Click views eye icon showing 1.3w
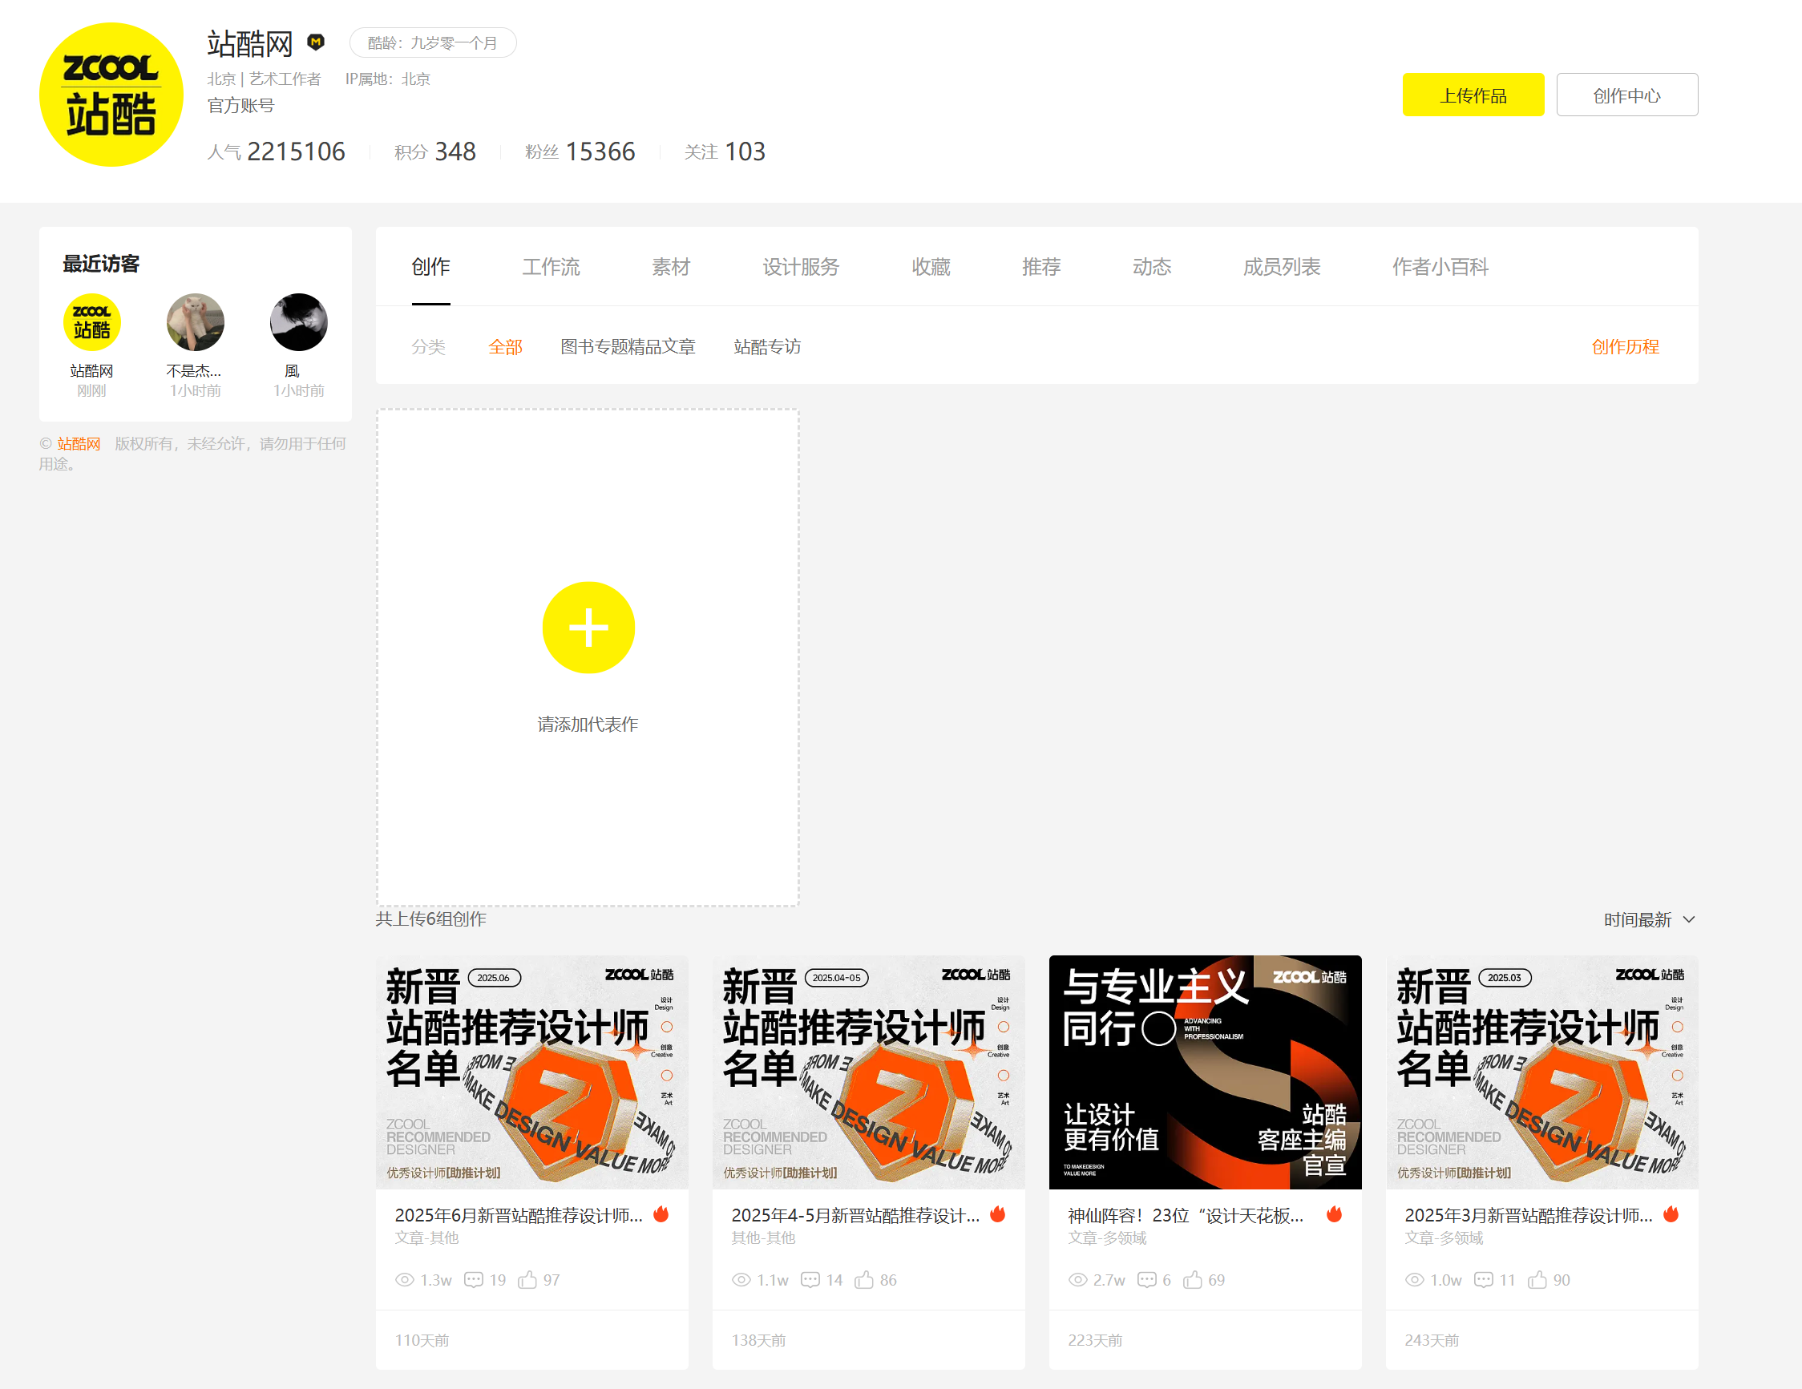 pyautogui.click(x=404, y=1280)
